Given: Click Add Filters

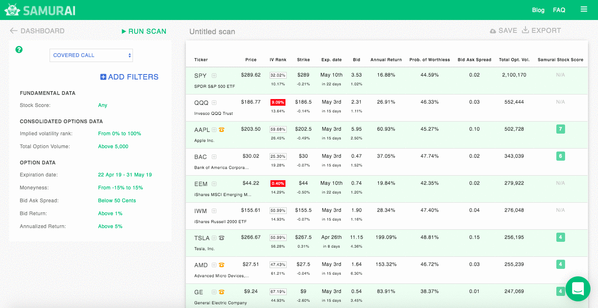Looking at the screenshot, I should pyautogui.click(x=129, y=77).
